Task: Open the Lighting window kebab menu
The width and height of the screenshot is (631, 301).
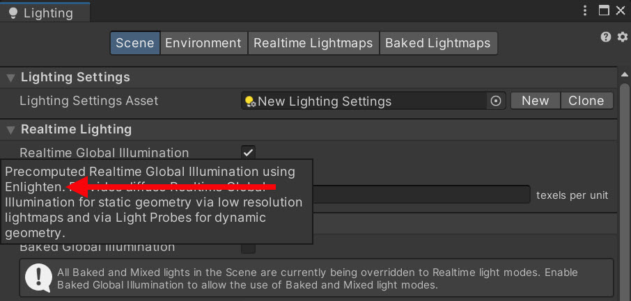Action: pyautogui.click(x=585, y=11)
